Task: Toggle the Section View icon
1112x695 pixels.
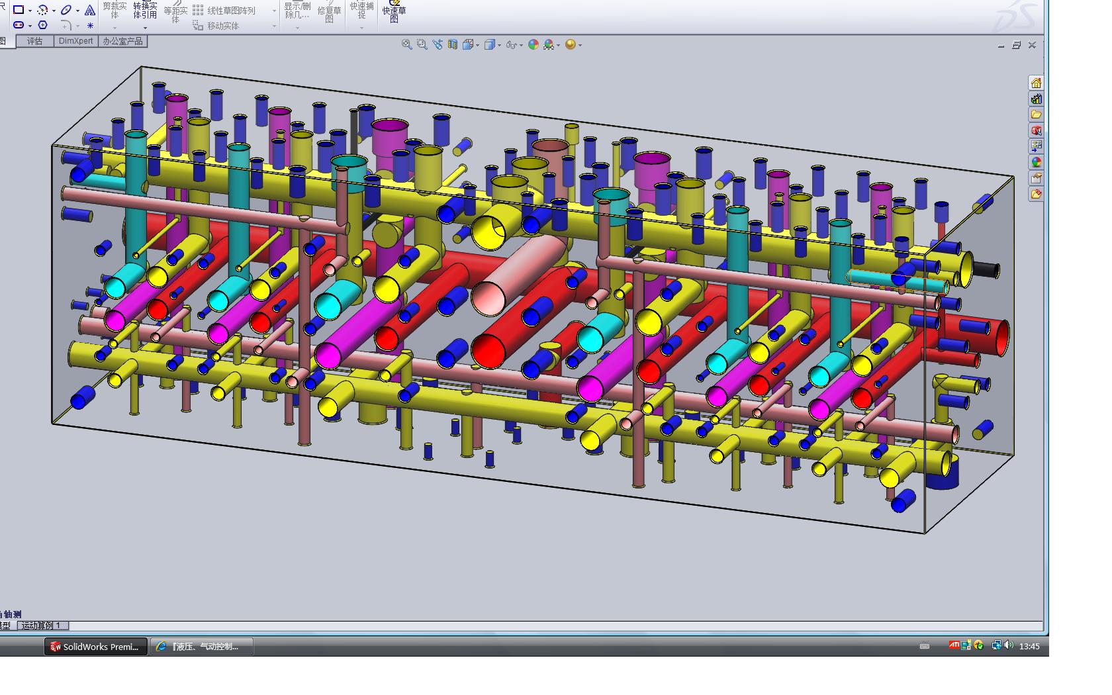Action: click(453, 44)
